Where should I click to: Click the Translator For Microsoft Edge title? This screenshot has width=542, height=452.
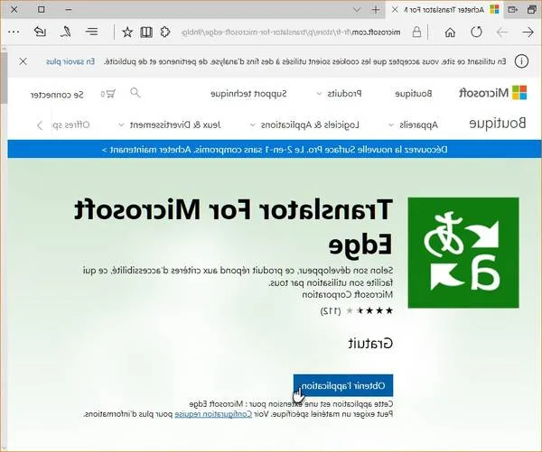234,226
